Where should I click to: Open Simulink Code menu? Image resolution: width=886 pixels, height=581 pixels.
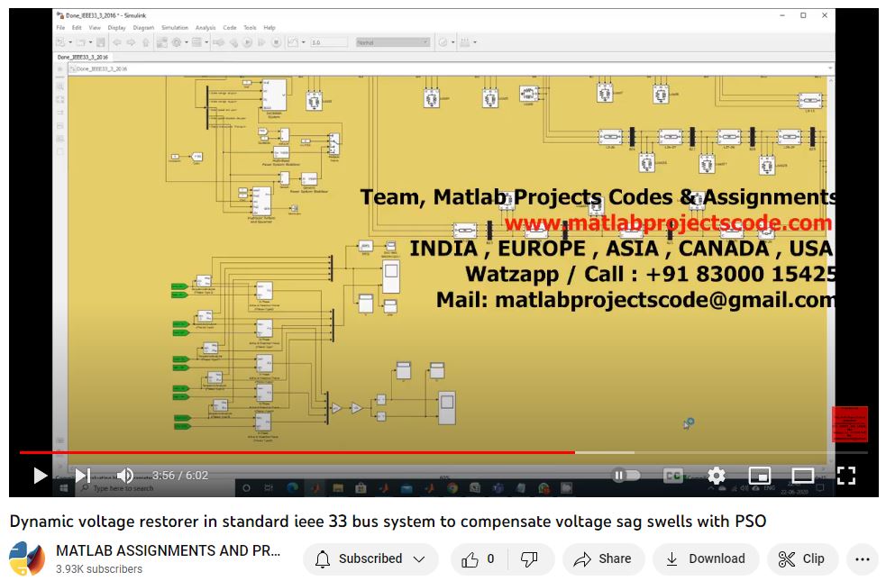tap(230, 27)
